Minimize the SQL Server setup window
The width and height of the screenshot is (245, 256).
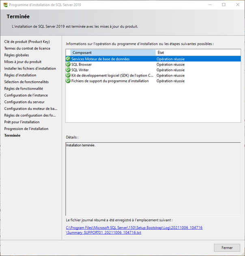(210, 5)
